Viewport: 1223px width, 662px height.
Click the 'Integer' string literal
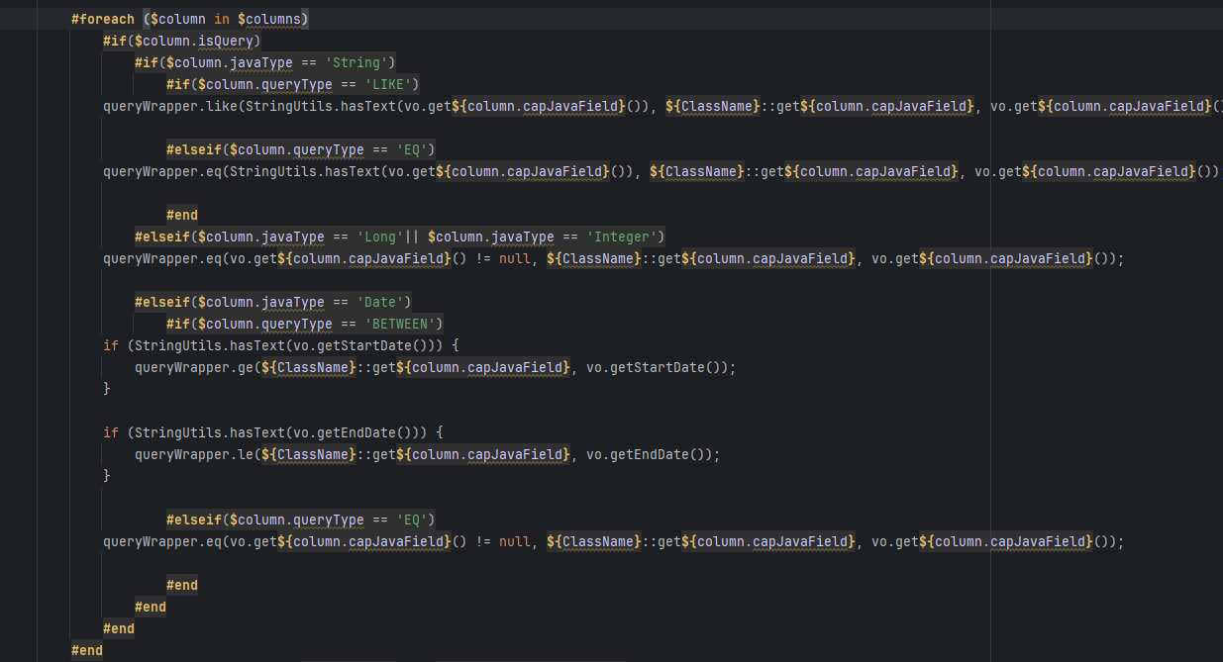[x=625, y=236]
